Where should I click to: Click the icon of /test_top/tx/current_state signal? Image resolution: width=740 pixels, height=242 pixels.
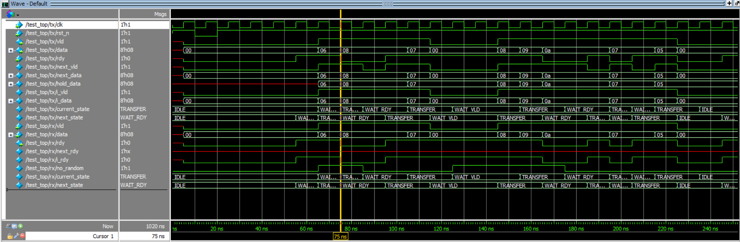[19, 109]
